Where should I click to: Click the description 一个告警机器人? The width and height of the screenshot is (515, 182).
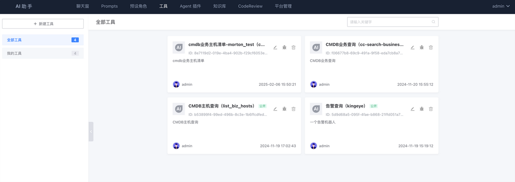point(323,122)
